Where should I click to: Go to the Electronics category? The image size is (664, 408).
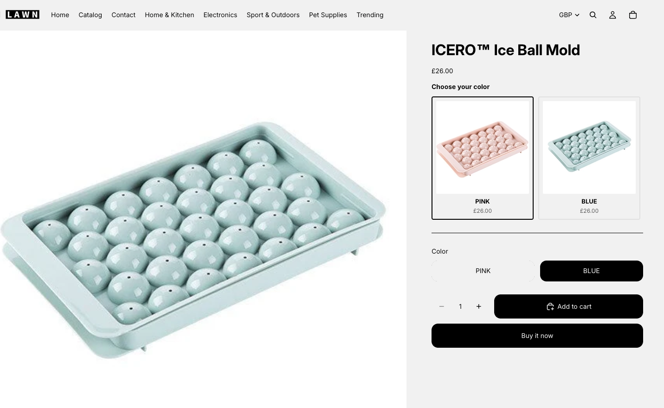coord(220,15)
